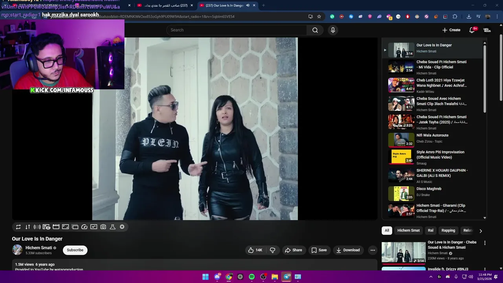Open Spotify from the taskbar
503x283 pixels.
(x=252, y=277)
